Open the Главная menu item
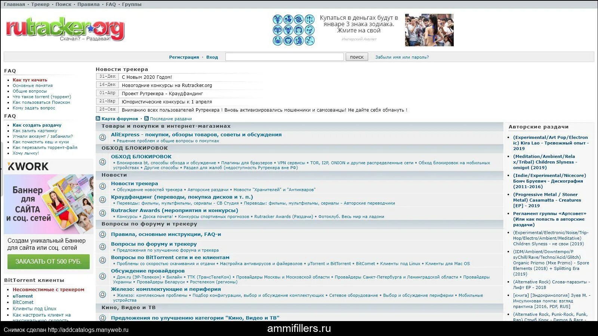Viewport: 598px width, 336px height. [14, 4]
